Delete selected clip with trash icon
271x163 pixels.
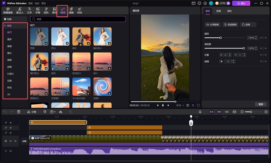coord(19,112)
